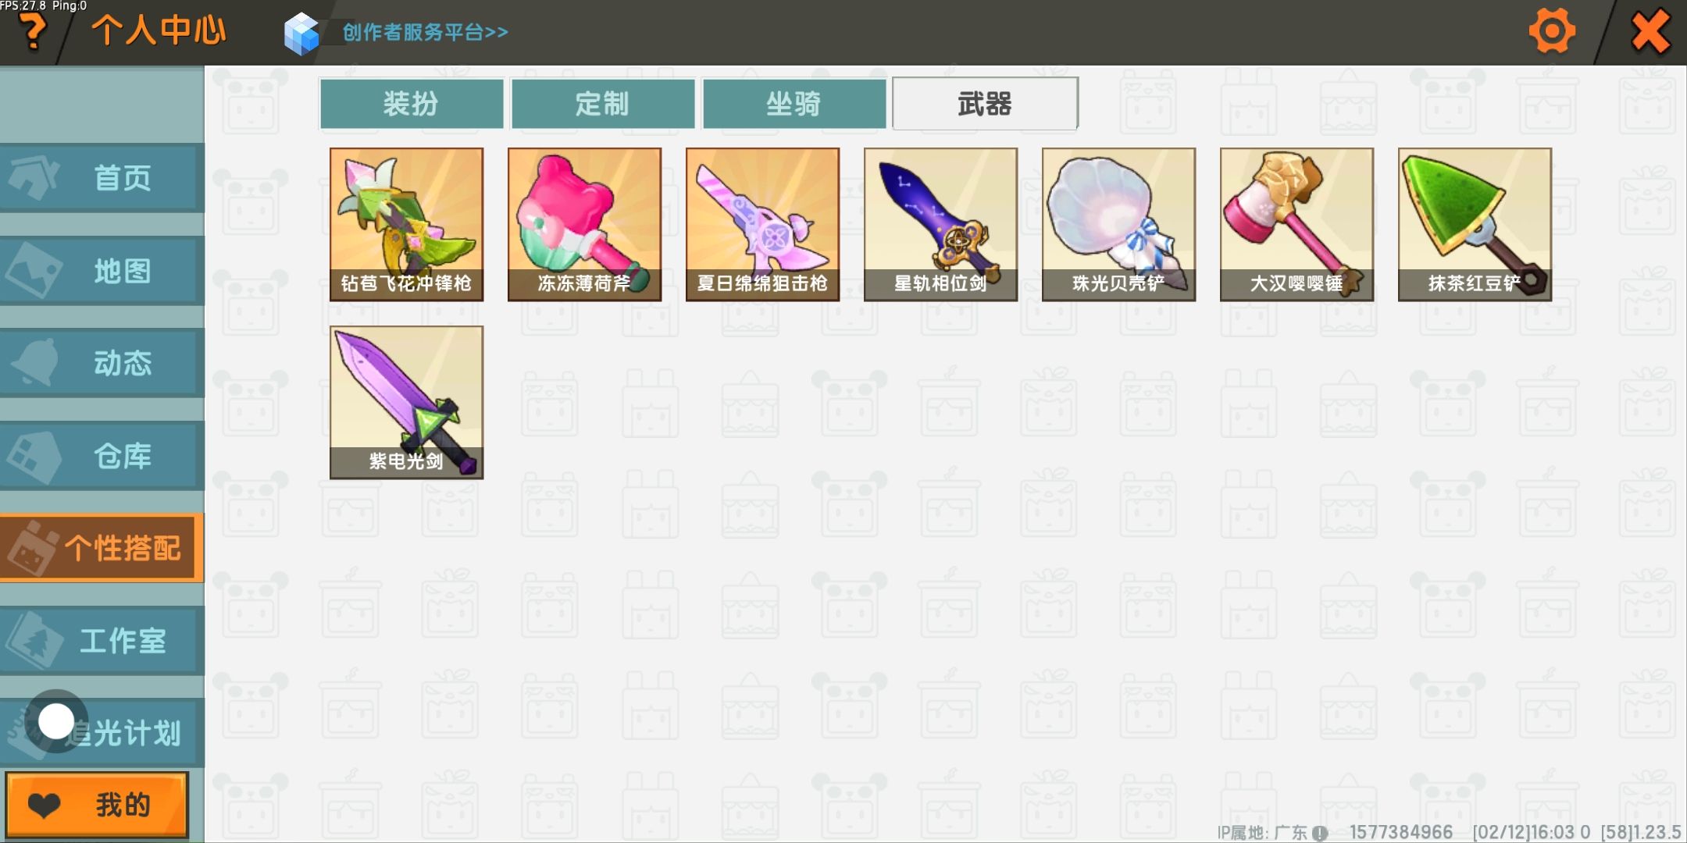Viewport: 1687px width, 843px height.
Task: Open settings via the orange gear icon
Action: pyautogui.click(x=1552, y=31)
